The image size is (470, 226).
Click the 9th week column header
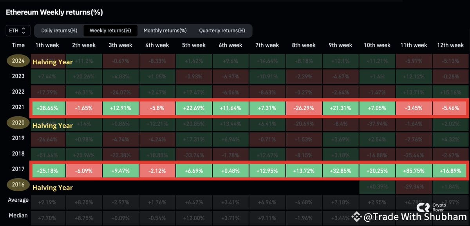(x=340, y=45)
